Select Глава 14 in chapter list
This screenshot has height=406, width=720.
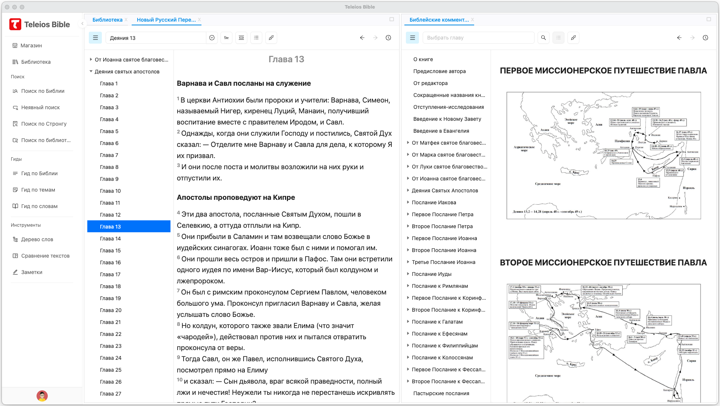(x=110, y=239)
